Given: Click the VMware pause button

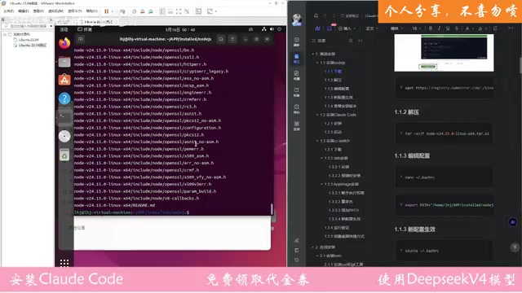Looking at the screenshot, I should 107,11.
